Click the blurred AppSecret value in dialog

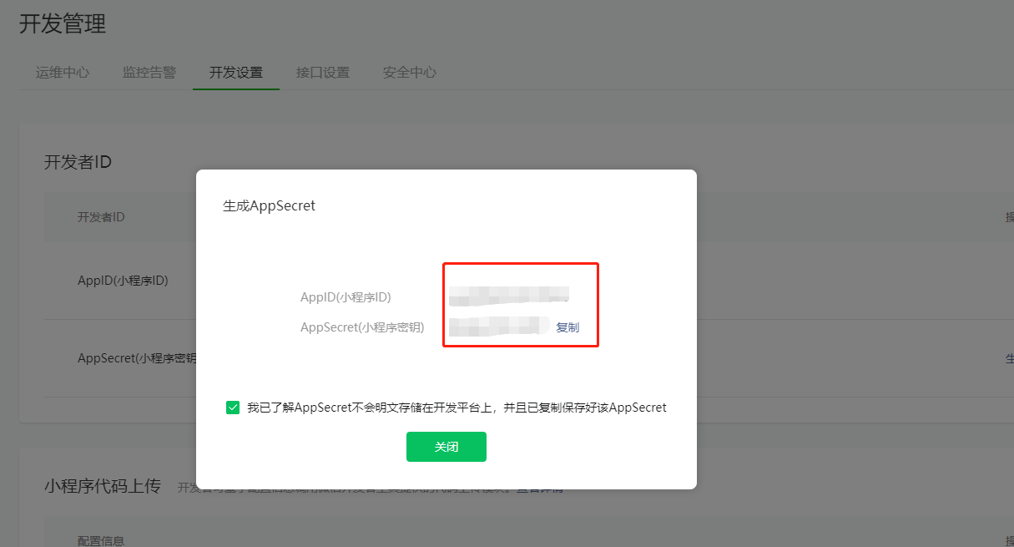click(x=497, y=327)
